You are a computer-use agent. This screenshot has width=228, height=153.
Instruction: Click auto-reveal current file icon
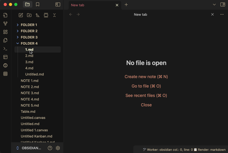46,15
